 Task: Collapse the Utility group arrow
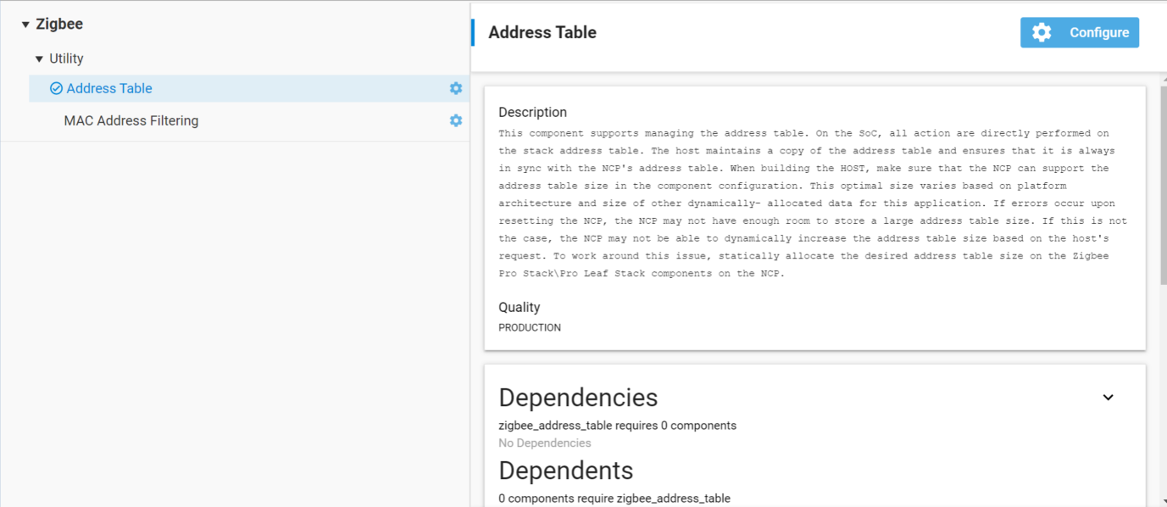point(39,59)
